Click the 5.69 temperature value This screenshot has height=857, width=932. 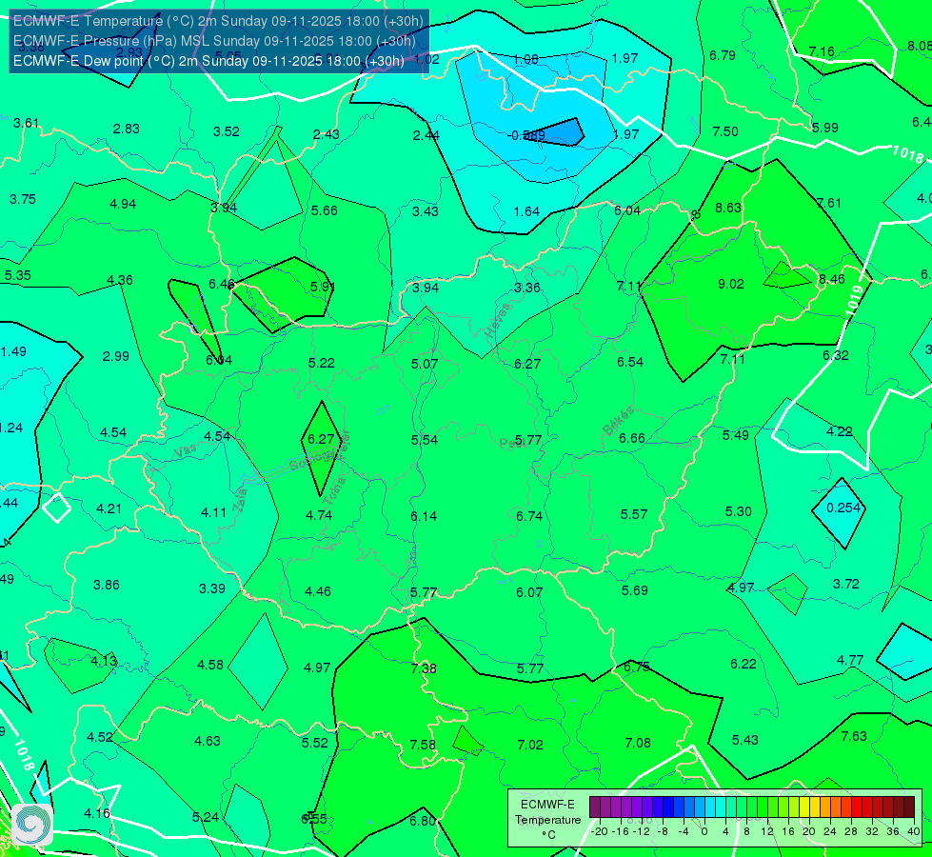[x=634, y=590]
